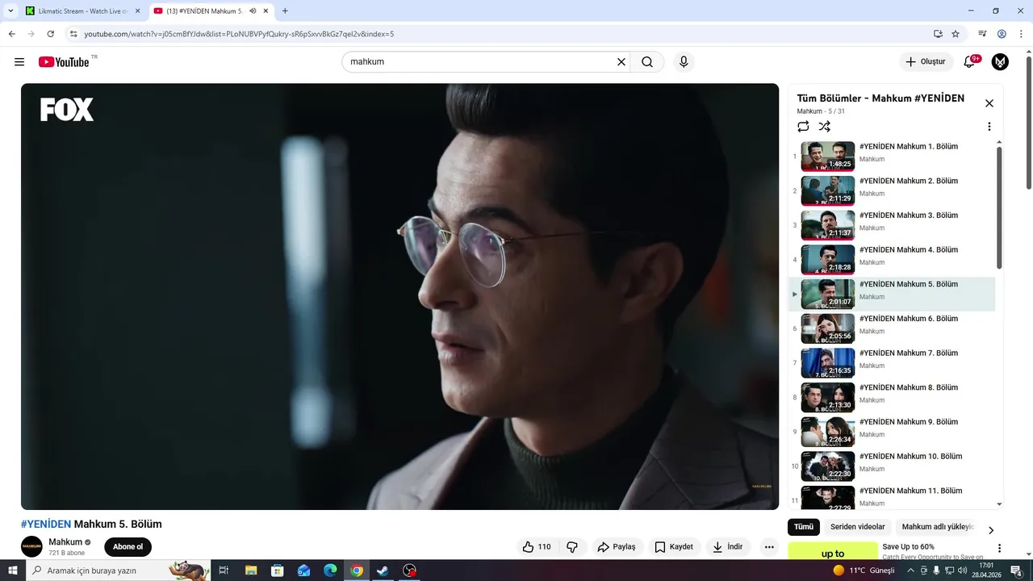Open playlist three-dot options menu
The width and height of the screenshot is (1033, 581).
989,127
